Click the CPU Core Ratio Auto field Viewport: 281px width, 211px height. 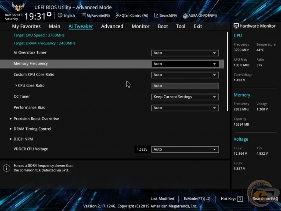click(185, 86)
